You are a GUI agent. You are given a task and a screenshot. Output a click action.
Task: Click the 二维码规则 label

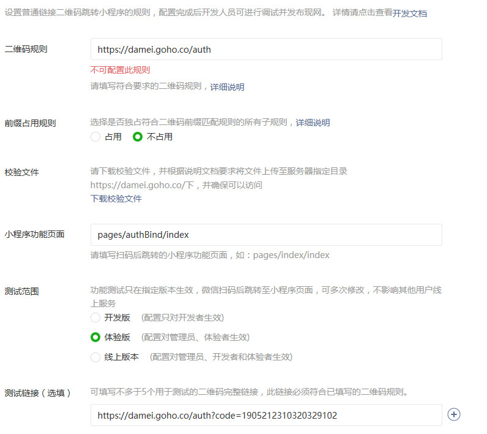(26, 49)
